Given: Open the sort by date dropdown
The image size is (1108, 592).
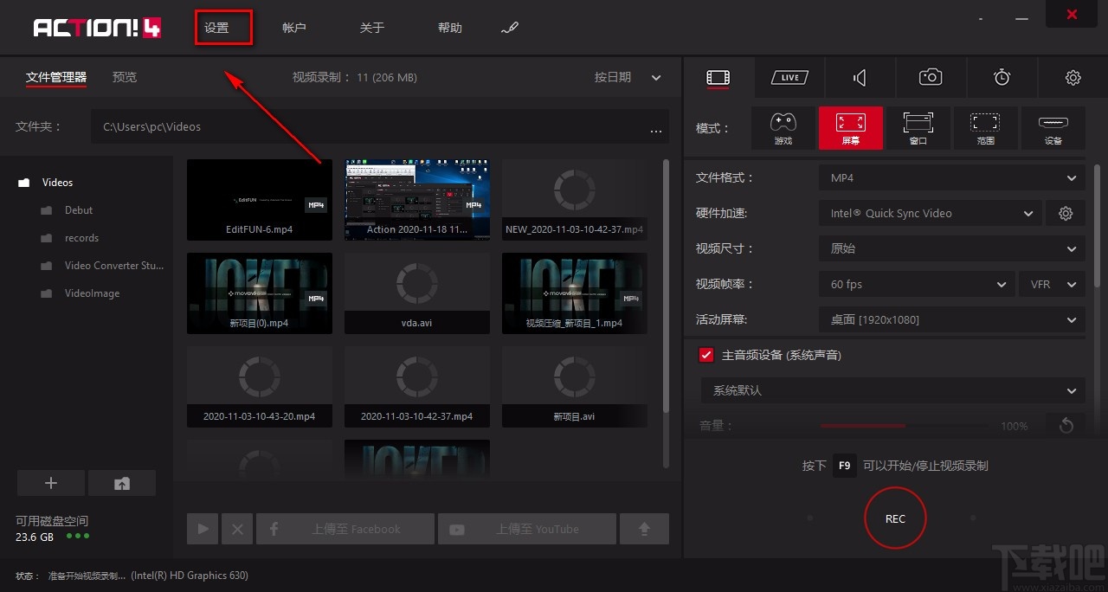Looking at the screenshot, I should pos(628,77).
